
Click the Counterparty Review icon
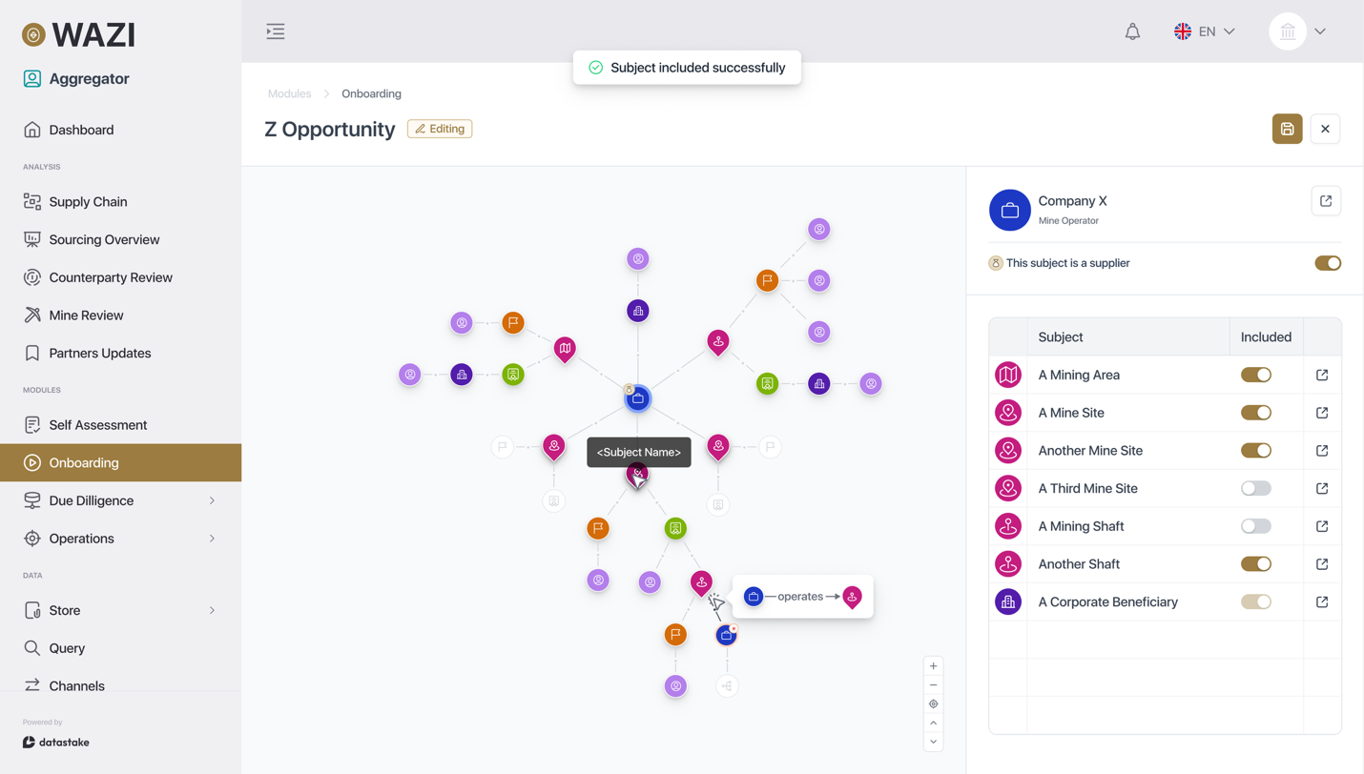click(30, 277)
